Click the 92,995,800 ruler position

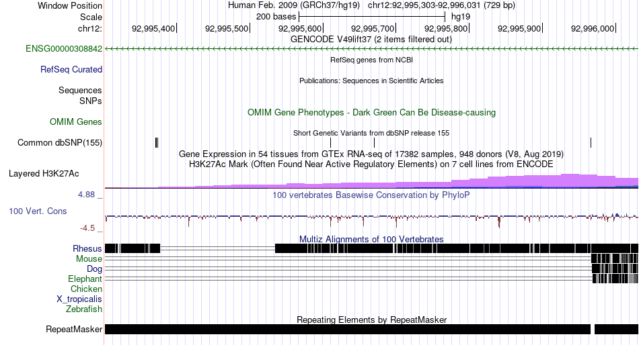coord(446,28)
